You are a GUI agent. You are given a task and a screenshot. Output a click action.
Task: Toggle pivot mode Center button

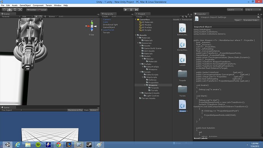point(32,10)
